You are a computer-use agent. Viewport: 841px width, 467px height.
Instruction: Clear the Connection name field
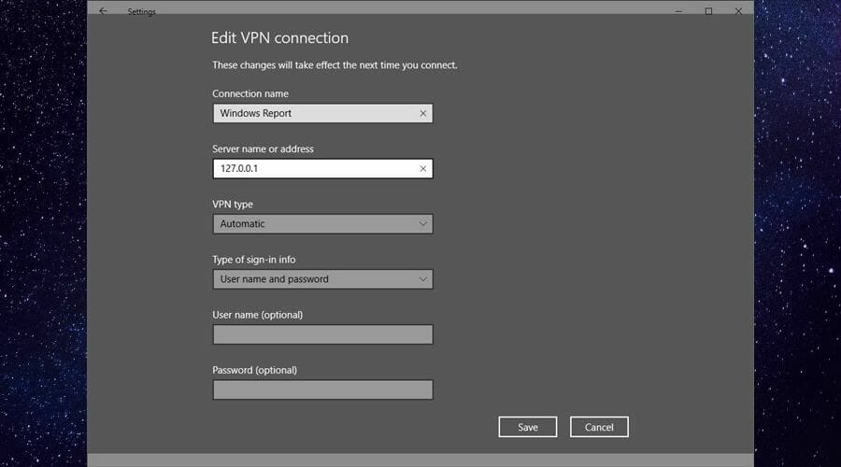[x=422, y=113]
